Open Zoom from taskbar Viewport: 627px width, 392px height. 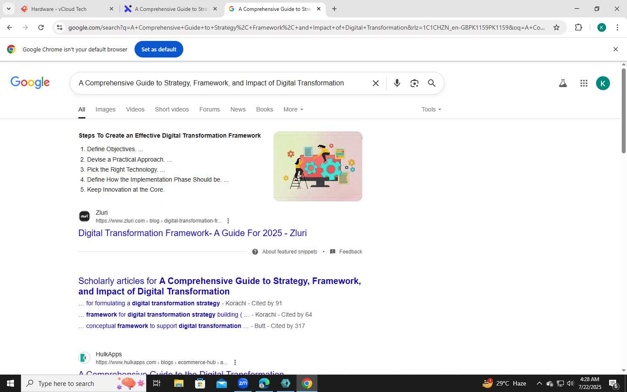tap(243, 383)
